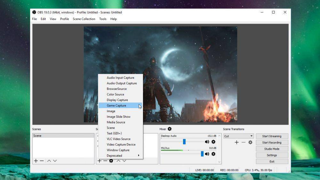Open the Edit menu
The image size is (320, 180).
click(x=43, y=19)
